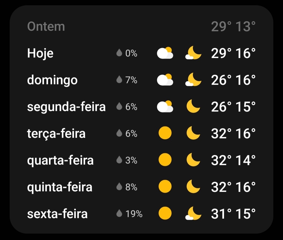Image resolution: width=283 pixels, height=240 pixels.
Task: Tap quarta-feira crescent moon icon
Action: click(193, 160)
